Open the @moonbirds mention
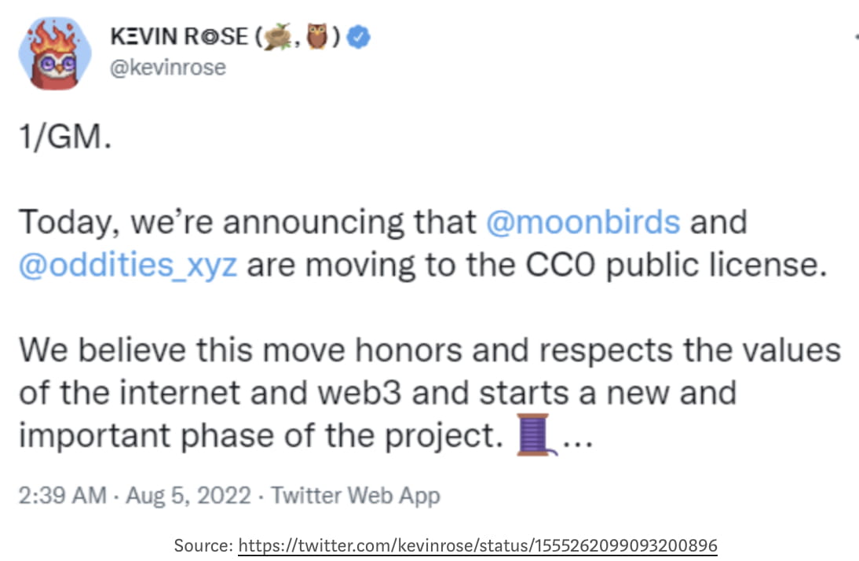Viewport: 859px width, 561px height. tap(583, 222)
